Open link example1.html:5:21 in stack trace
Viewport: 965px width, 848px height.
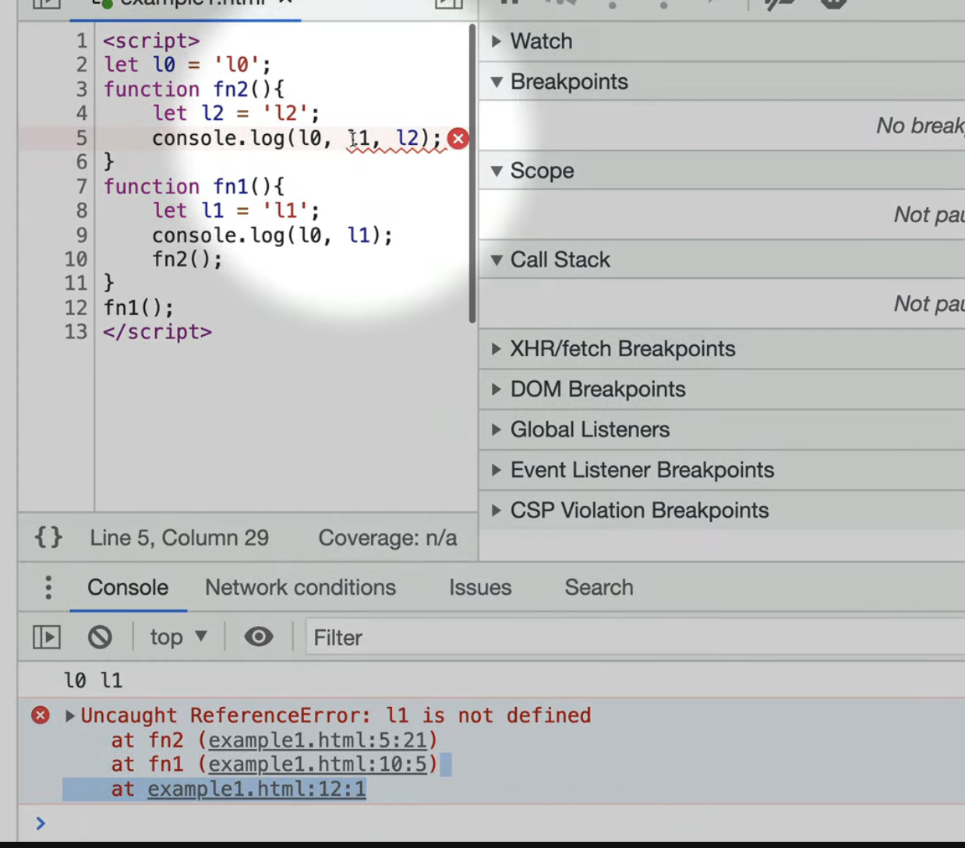click(318, 740)
